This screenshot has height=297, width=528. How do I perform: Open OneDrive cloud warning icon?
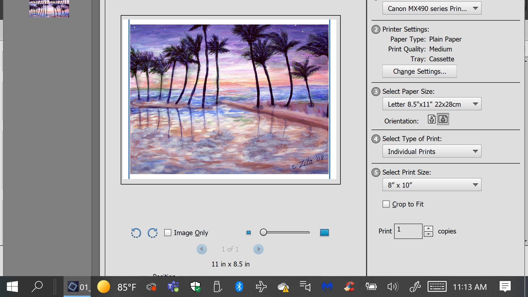coord(283,287)
